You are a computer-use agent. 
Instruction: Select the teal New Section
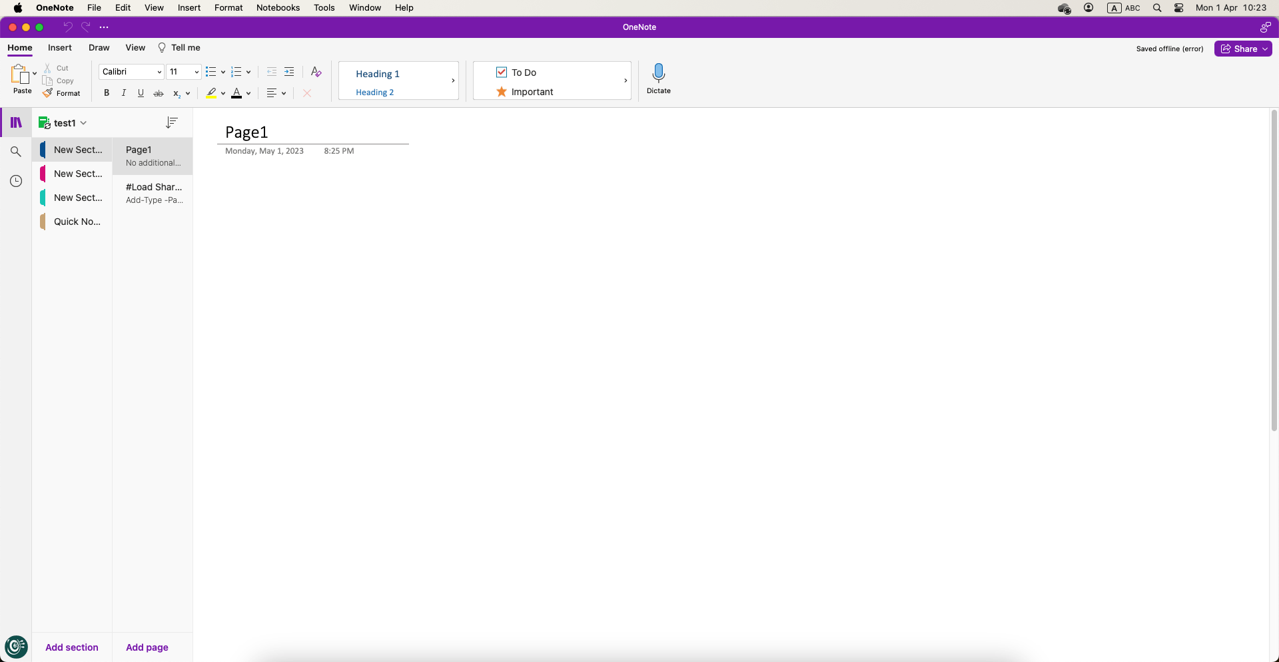click(x=72, y=198)
